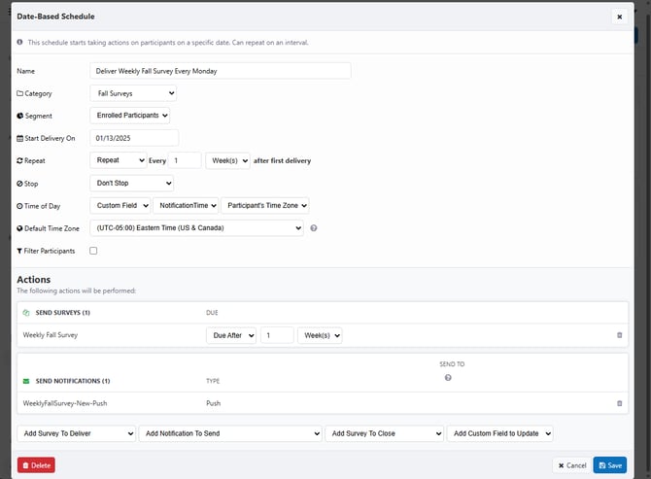The image size is (651, 479).
Task: Expand the Segment Enrolled Participants dropdown
Action: [129, 116]
